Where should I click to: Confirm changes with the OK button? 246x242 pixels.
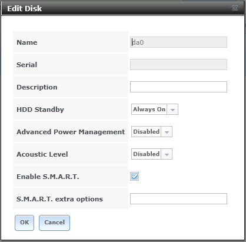[x=24, y=223]
